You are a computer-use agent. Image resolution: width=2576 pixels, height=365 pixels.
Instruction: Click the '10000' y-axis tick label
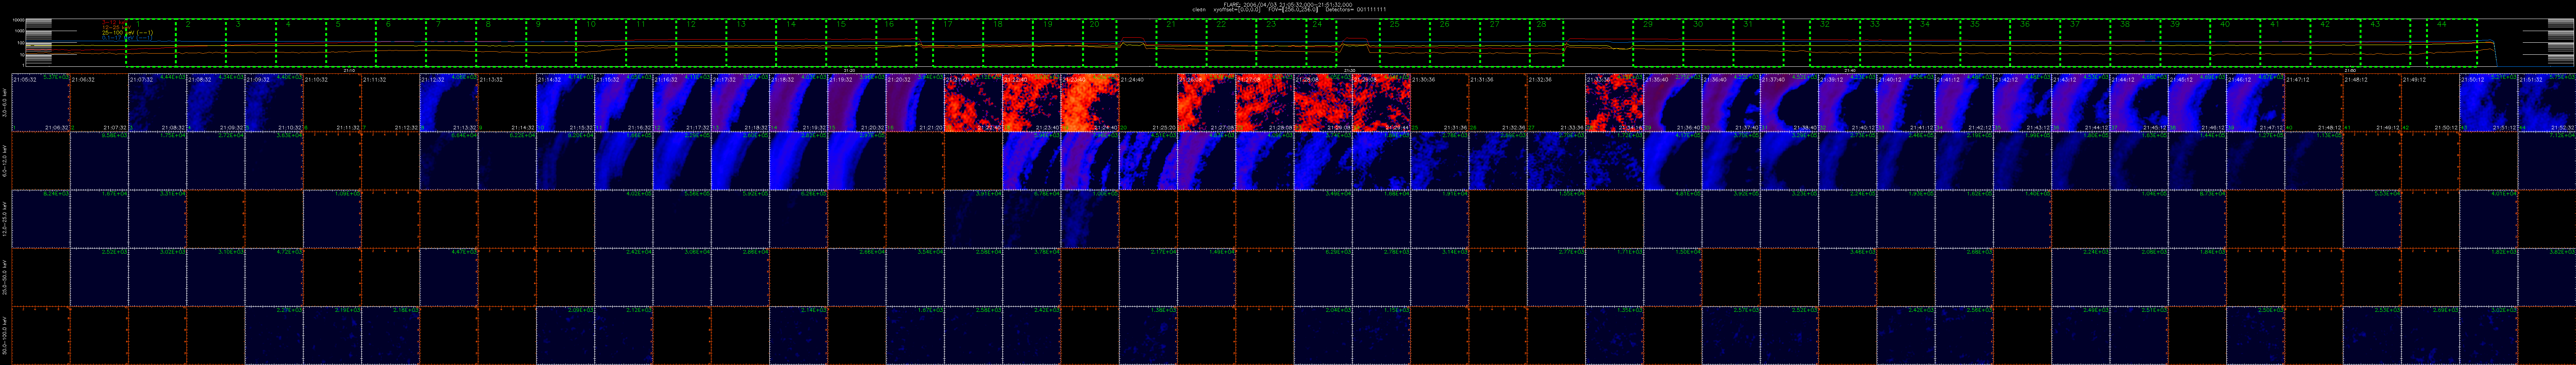click(x=18, y=20)
